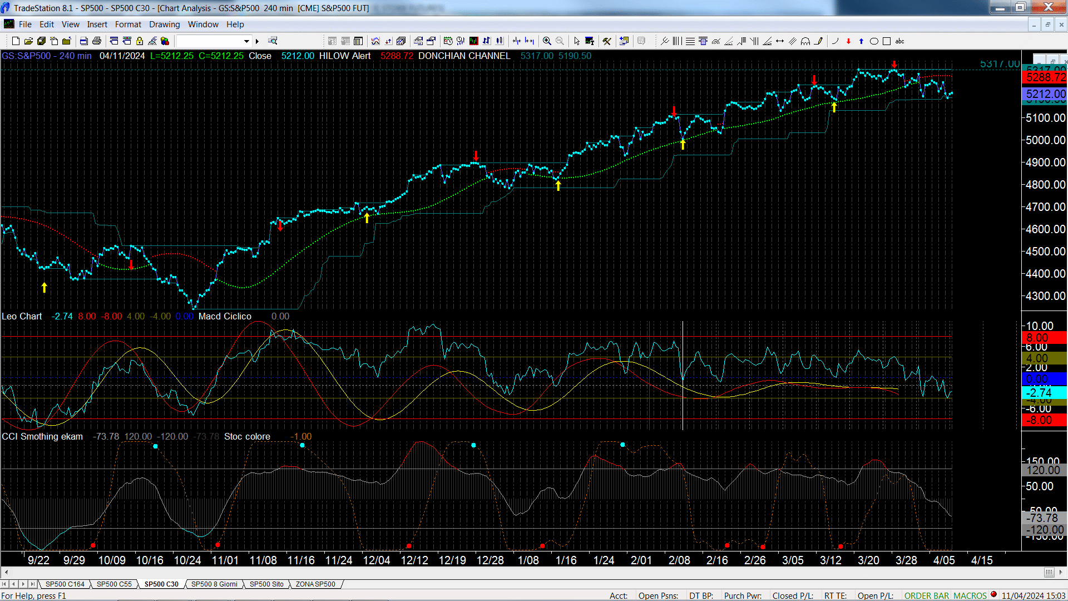Click the scroll-to-last workspace tab arrow
Image resolution: width=1068 pixels, height=601 pixels.
(33, 584)
